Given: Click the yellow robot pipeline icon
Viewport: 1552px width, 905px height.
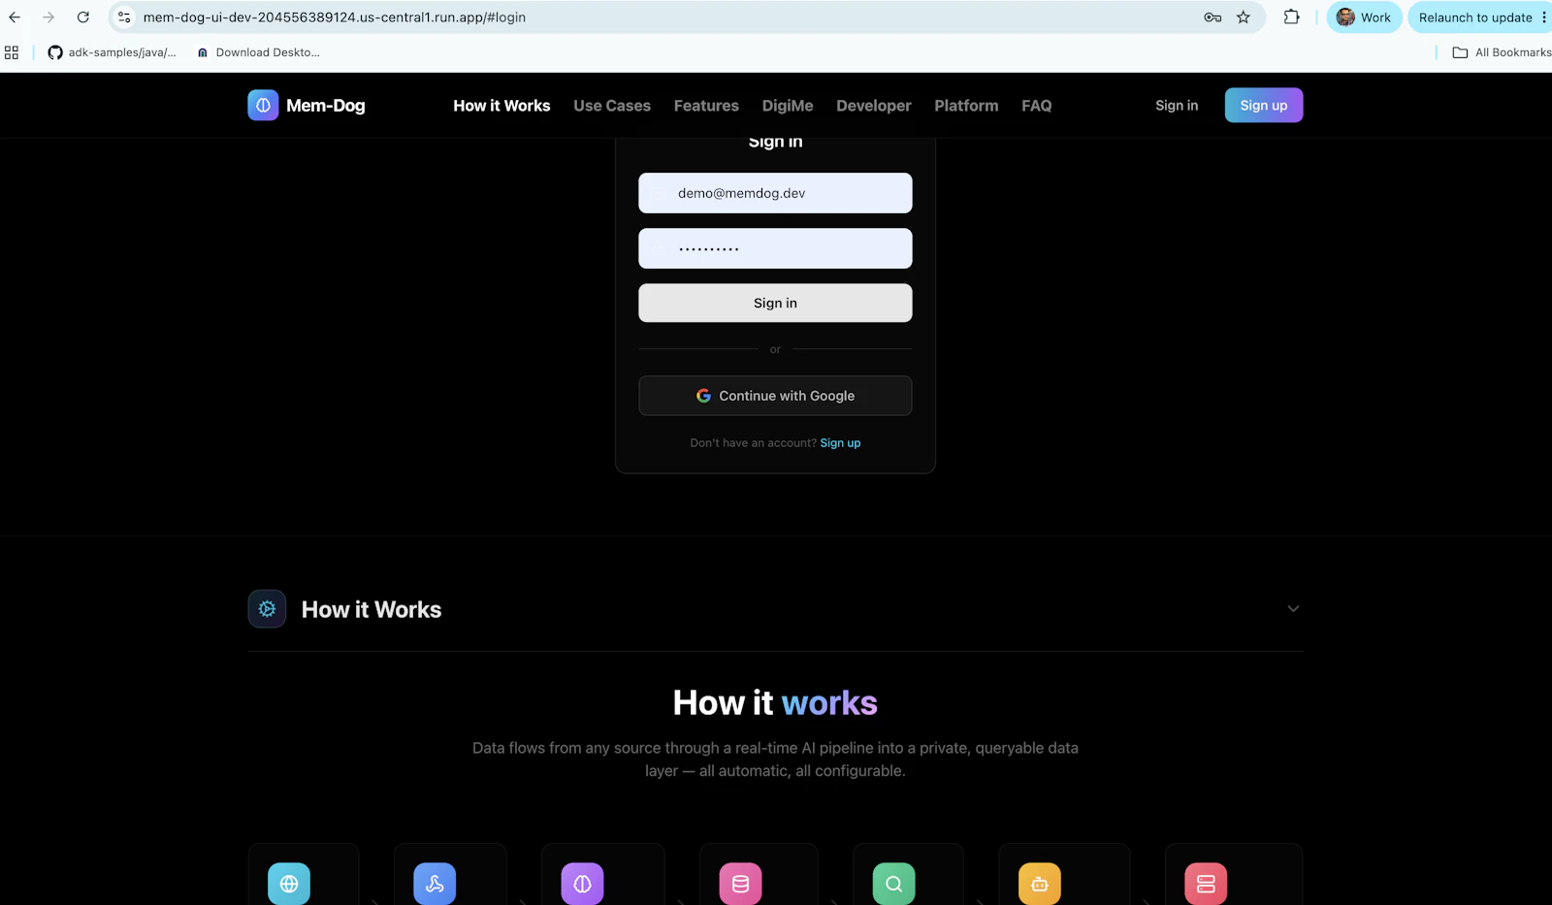Looking at the screenshot, I should [1040, 884].
